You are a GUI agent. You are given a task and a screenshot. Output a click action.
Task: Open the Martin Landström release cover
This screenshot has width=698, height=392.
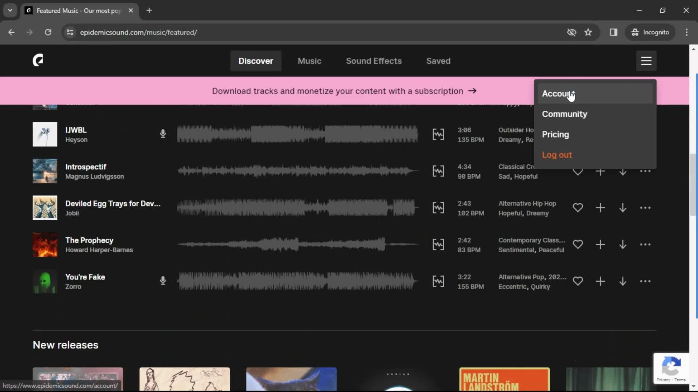click(504, 379)
